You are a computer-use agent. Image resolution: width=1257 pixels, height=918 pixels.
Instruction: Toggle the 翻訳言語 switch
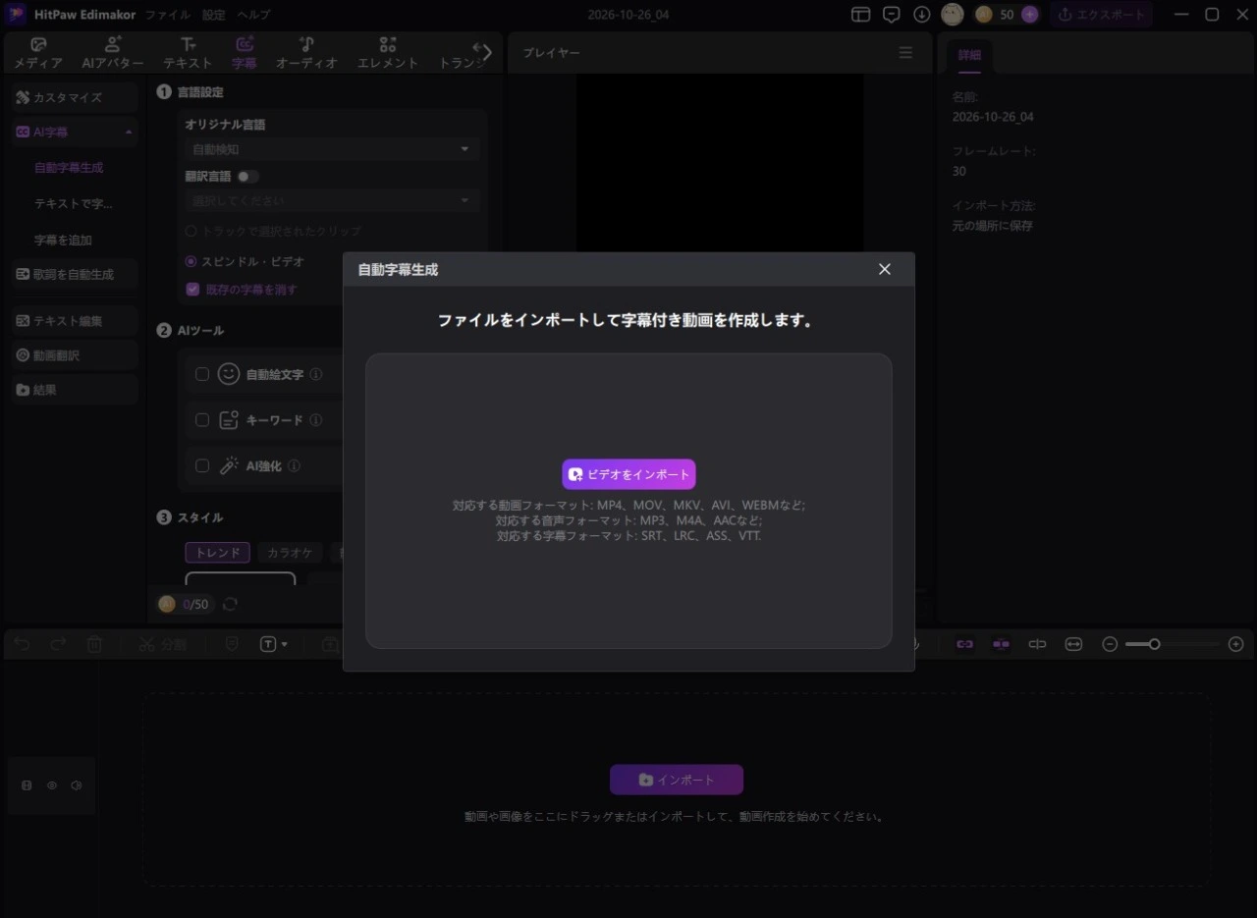tap(247, 177)
